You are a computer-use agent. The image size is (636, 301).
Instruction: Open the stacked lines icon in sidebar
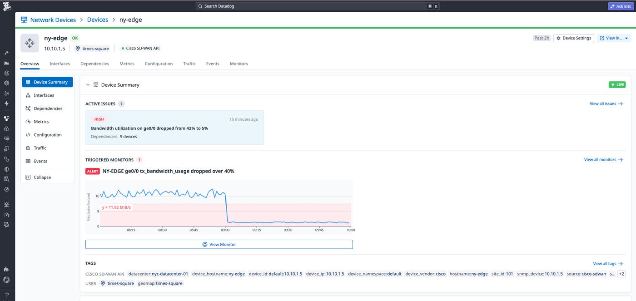pos(6,138)
